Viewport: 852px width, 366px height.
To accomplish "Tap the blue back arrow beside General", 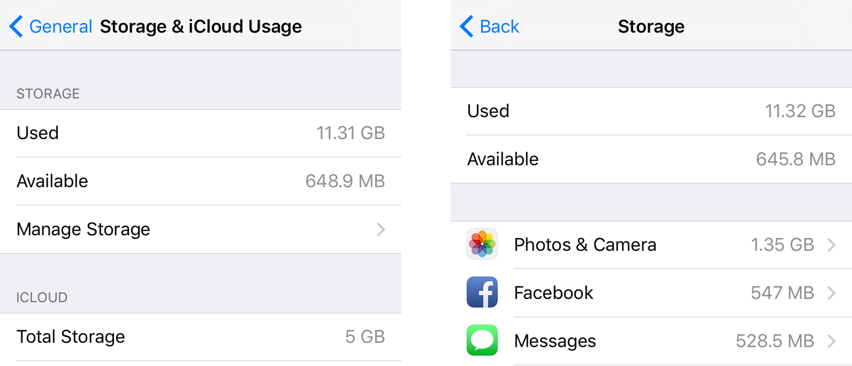I will 16,26.
